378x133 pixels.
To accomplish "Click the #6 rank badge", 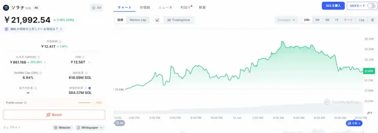I will (x=36, y=8).
